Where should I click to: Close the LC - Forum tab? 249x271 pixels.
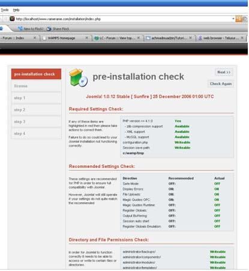click(139, 38)
